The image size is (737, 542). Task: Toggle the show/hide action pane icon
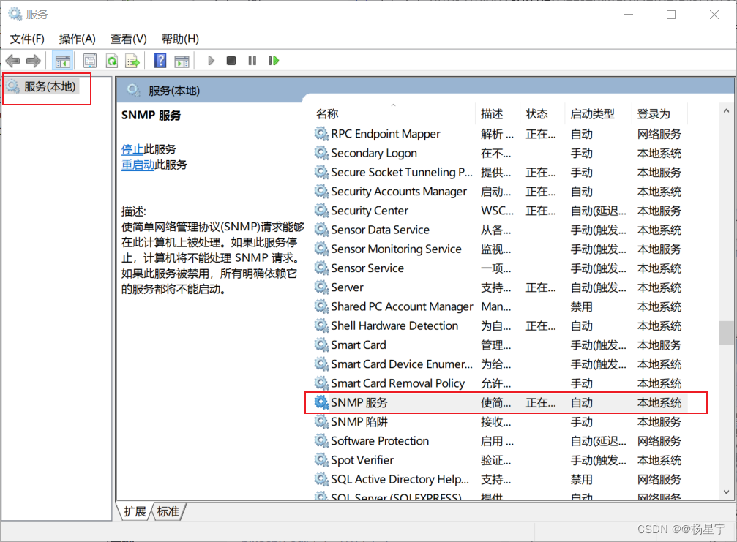[182, 61]
